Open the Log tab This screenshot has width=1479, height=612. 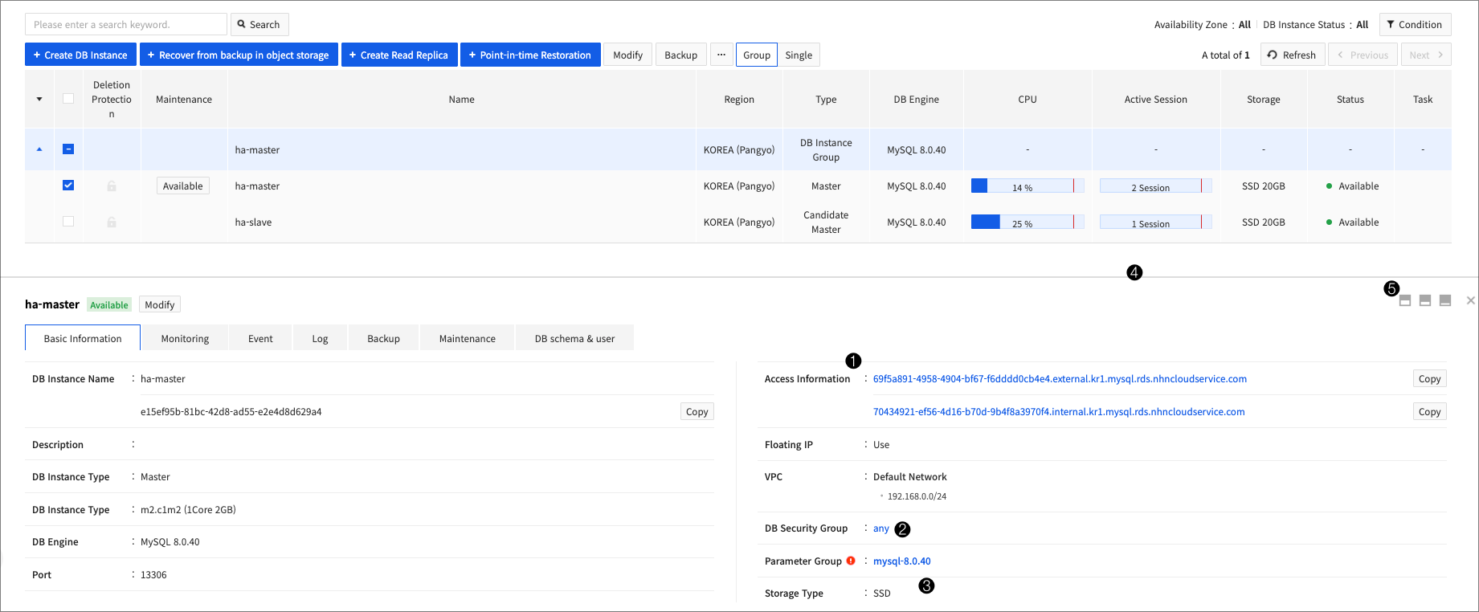(320, 338)
